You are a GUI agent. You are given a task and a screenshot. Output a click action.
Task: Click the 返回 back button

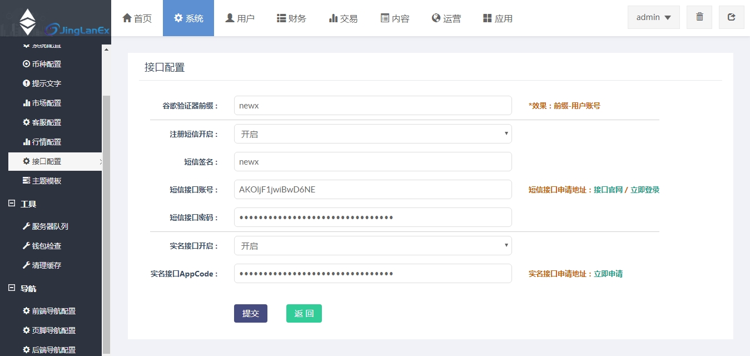click(x=304, y=314)
